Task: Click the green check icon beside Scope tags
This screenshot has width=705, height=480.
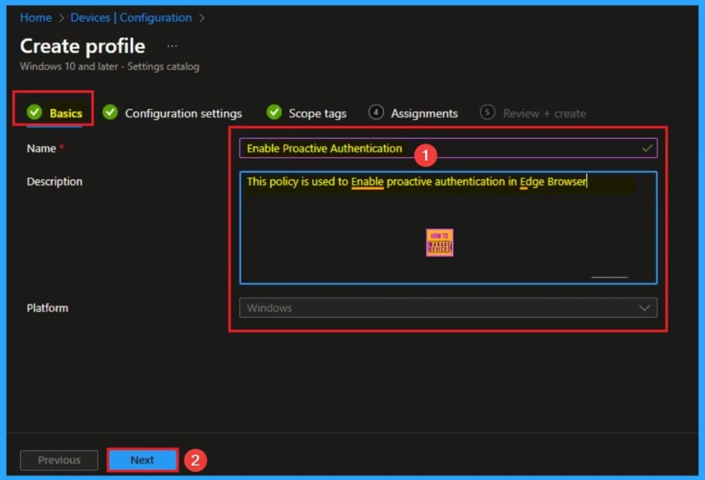Action: (x=274, y=112)
